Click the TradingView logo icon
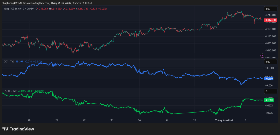This screenshot has height=135, width=280. click(x=6, y=129)
